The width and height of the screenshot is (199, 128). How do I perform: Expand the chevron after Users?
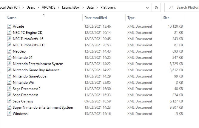pyautogui.click(x=38, y=8)
